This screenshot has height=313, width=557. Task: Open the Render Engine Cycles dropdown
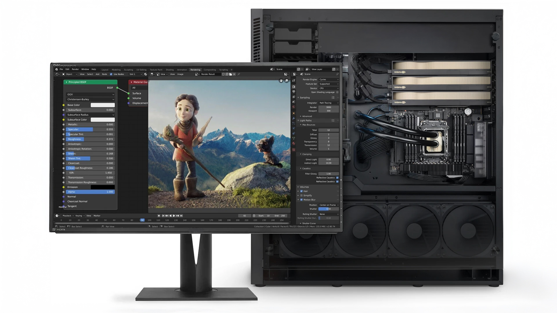tap(329, 79)
